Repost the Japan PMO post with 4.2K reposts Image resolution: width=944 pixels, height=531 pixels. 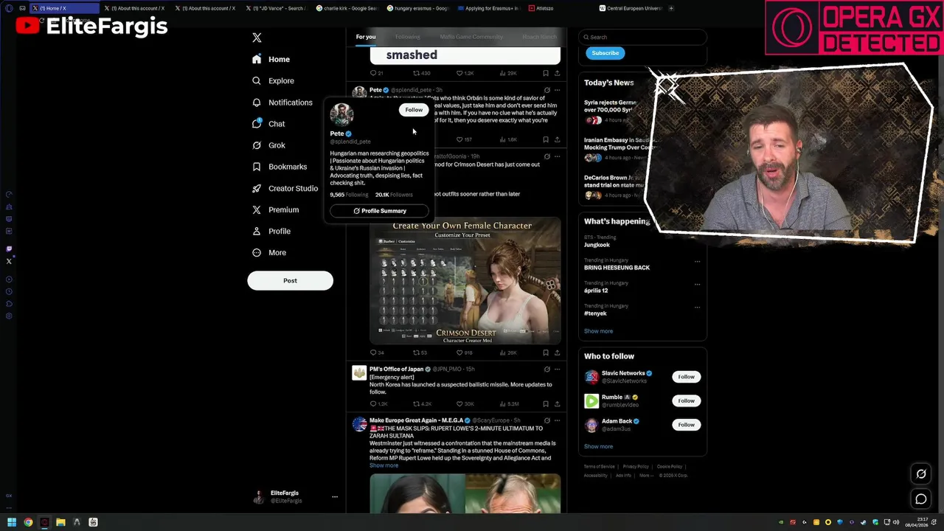[x=422, y=404]
